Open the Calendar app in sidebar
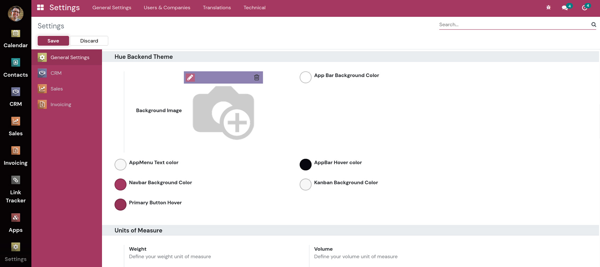 click(x=16, y=39)
